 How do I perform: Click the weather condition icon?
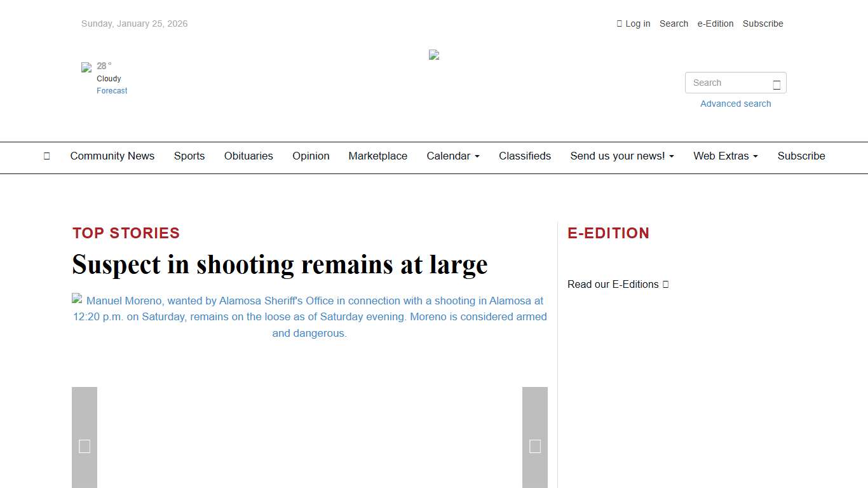tap(86, 67)
